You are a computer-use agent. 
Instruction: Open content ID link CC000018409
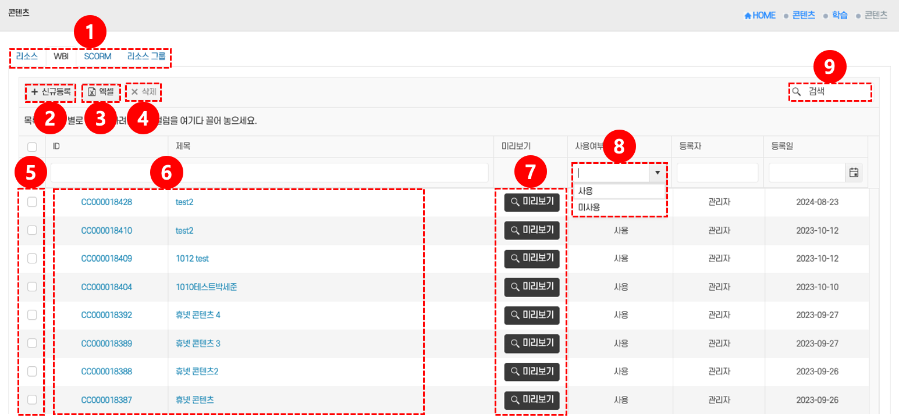click(x=106, y=259)
